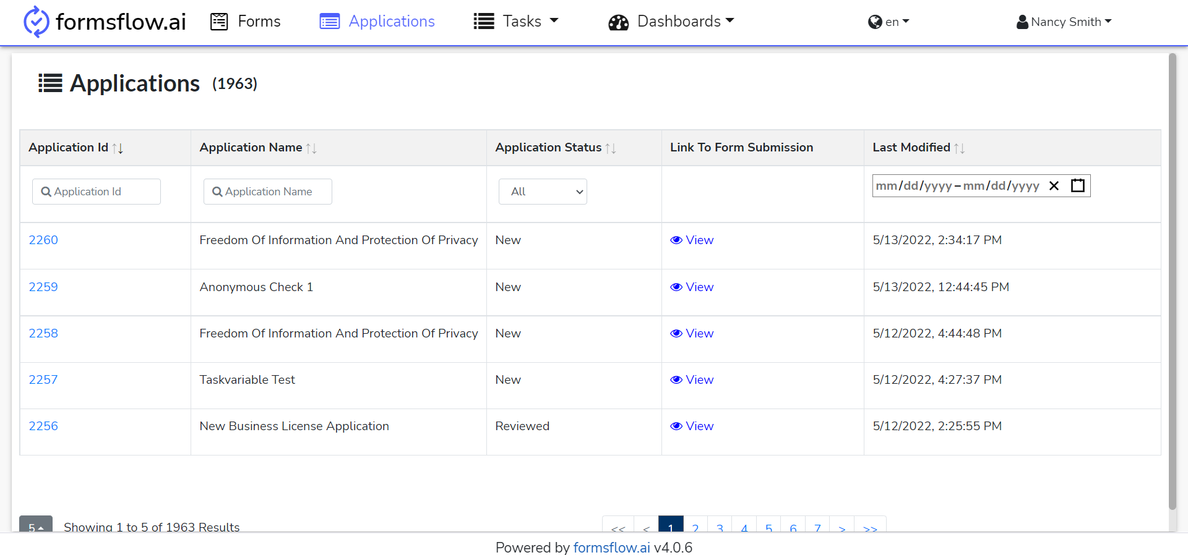Click the Dashboards gauge icon
1188x555 pixels.
pos(618,22)
